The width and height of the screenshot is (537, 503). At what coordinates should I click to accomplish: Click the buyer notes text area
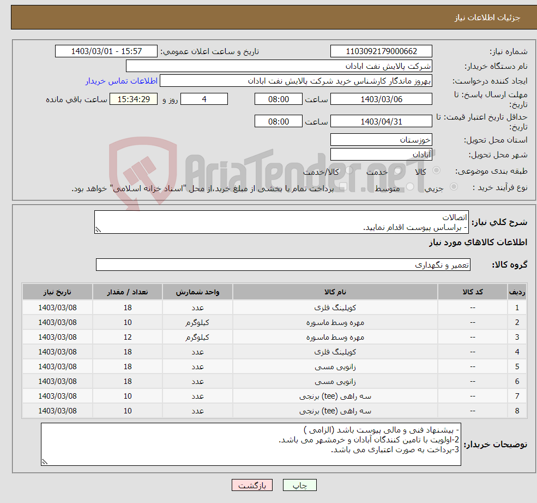point(251,445)
